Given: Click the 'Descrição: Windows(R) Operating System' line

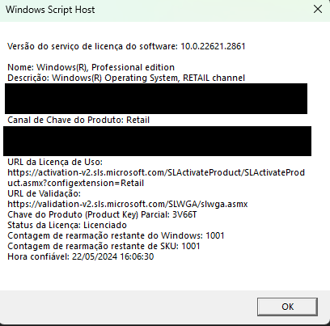Looking at the screenshot, I should (126, 78).
